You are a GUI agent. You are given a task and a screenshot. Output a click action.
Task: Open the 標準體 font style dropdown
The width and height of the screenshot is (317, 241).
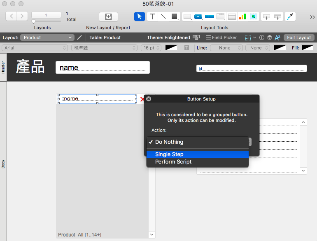[104, 48]
